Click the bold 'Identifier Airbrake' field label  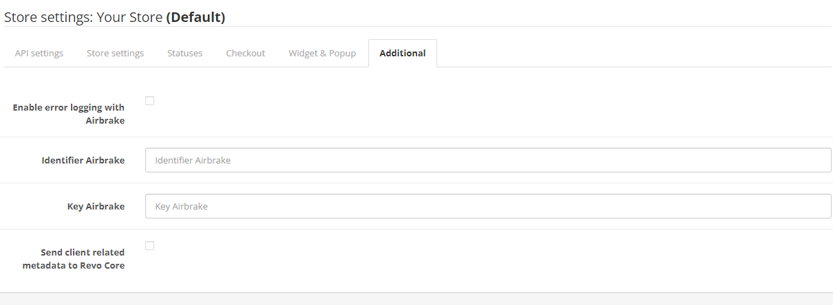[x=83, y=160]
